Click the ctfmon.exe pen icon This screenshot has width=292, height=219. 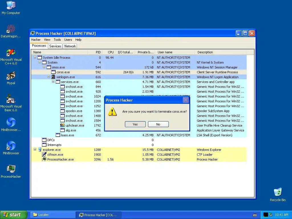(x=44, y=154)
